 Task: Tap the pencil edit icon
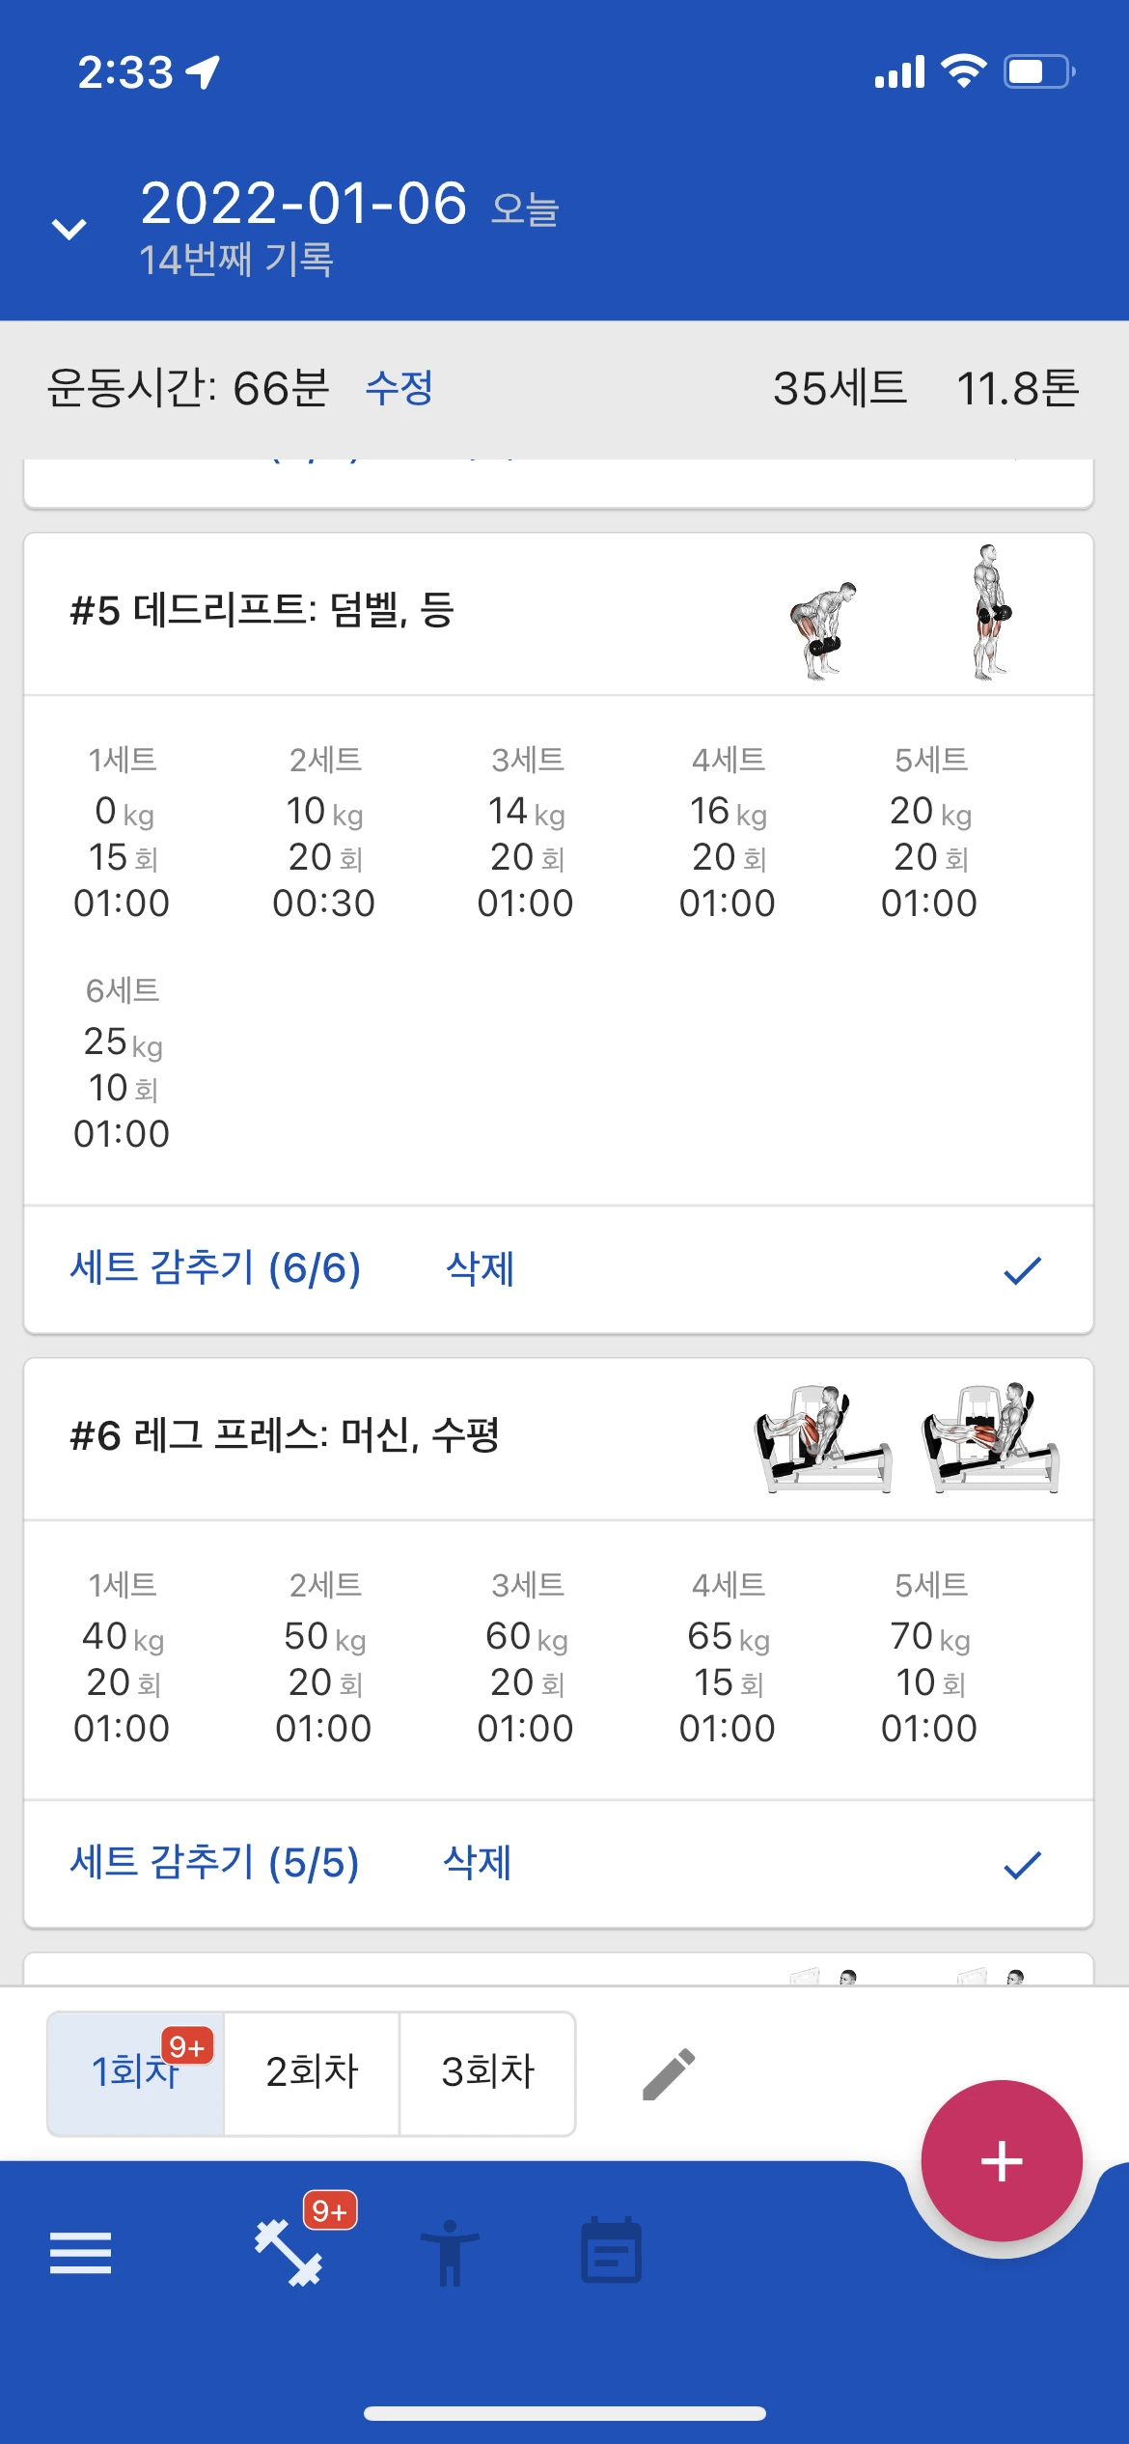click(669, 2073)
